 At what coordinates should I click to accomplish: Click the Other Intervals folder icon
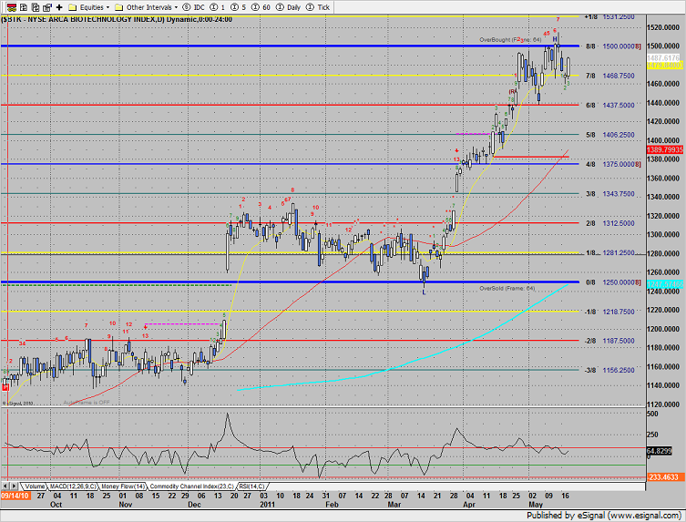(x=118, y=7)
